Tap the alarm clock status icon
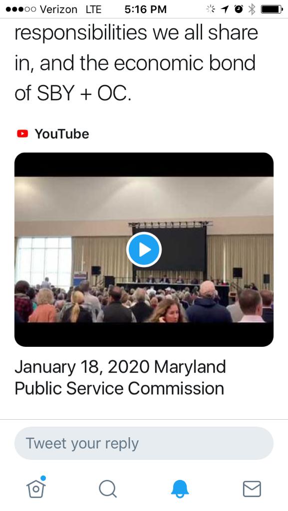Image resolution: width=288 pixels, height=511 pixels. tap(239, 9)
